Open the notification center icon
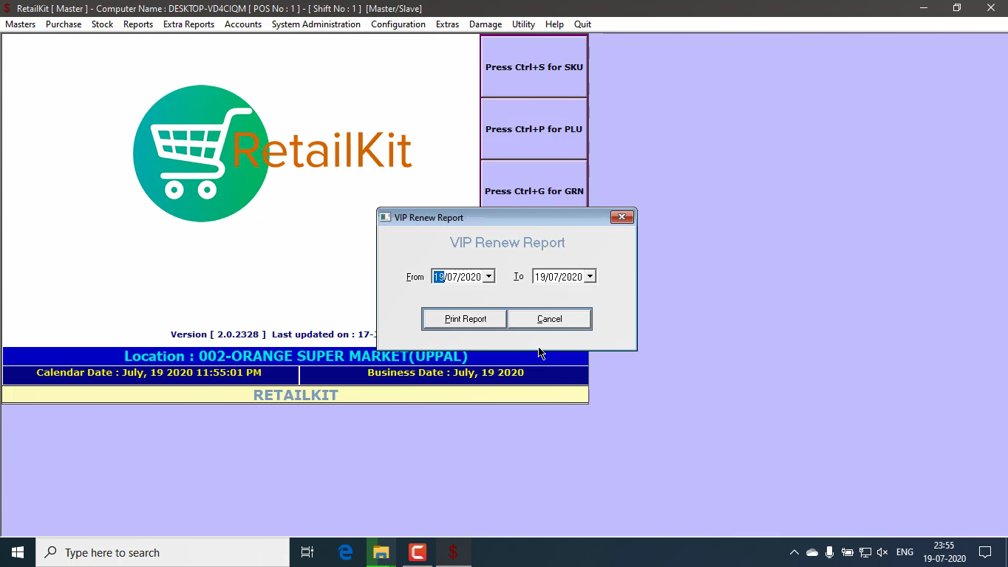 (x=985, y=552)
